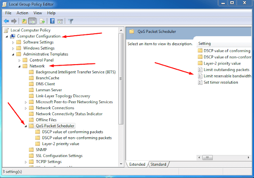Click the Setting column header
This screenshot has height=178, width=254.
pos(225,44)
